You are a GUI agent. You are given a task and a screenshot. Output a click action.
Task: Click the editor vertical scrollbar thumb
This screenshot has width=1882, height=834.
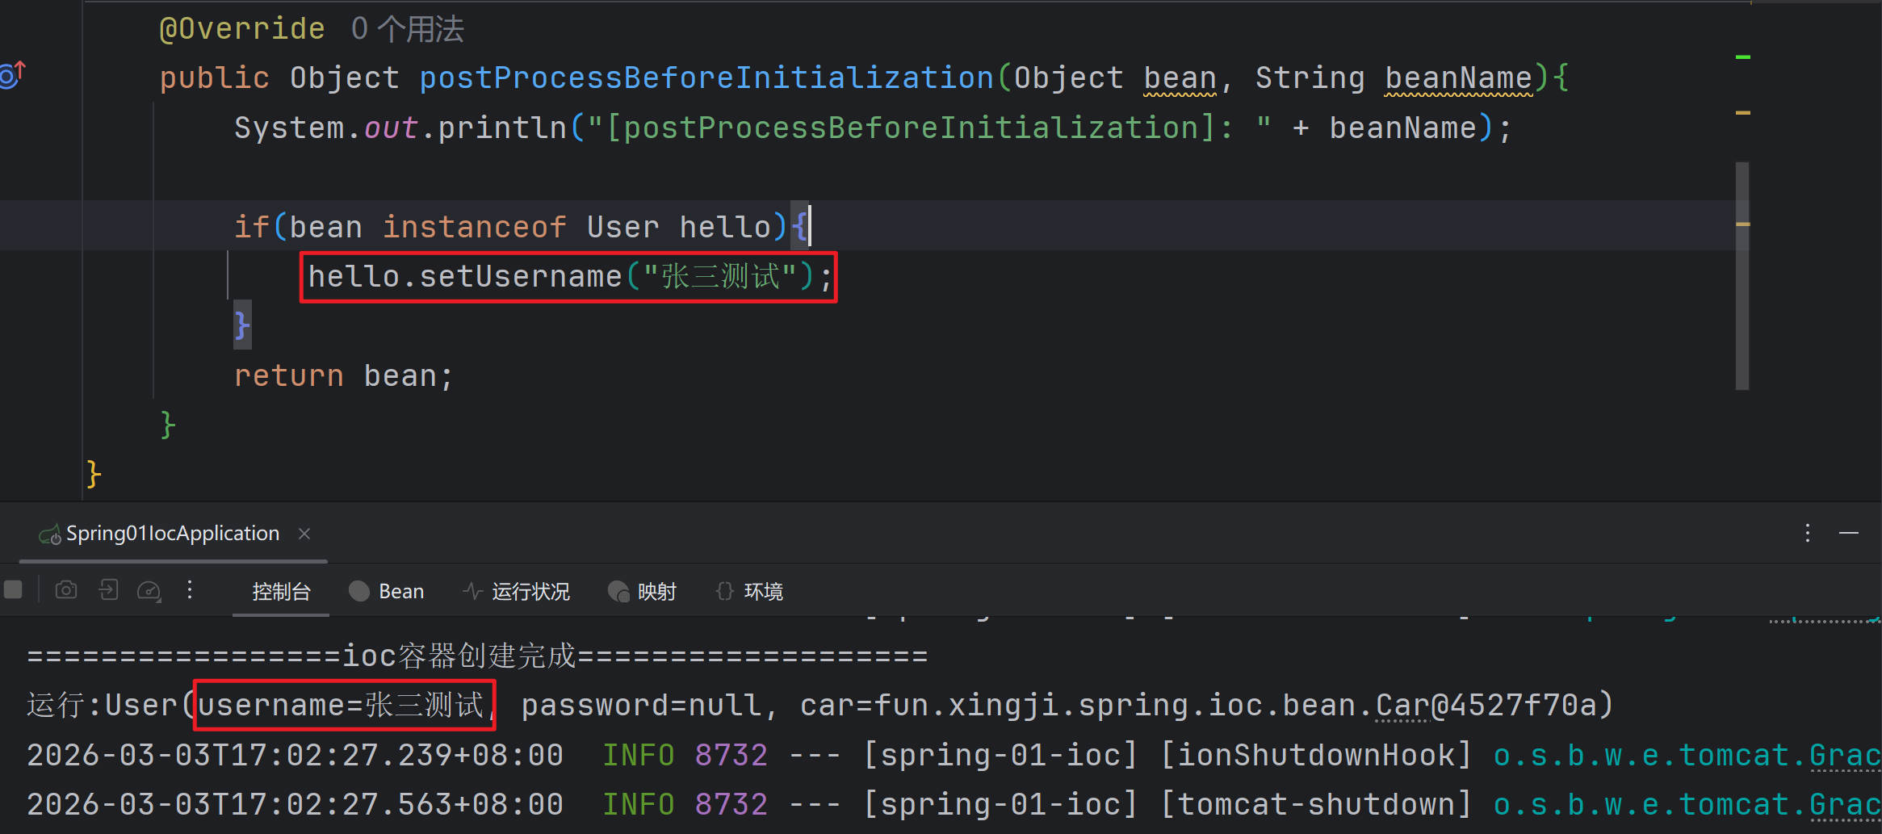click(1742, 276)
